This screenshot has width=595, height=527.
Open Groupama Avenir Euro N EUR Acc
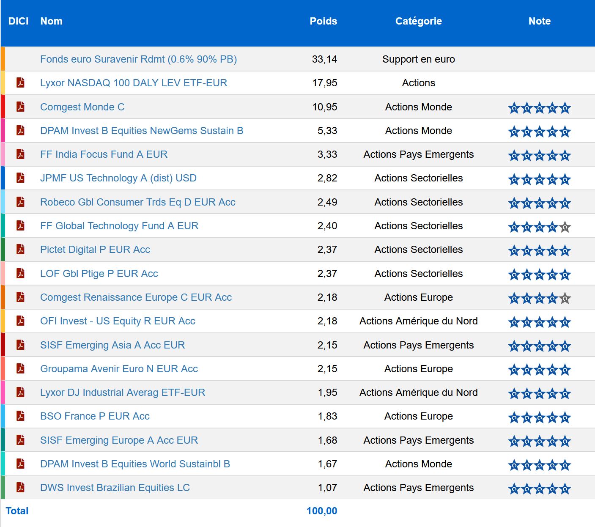(119, 369)
